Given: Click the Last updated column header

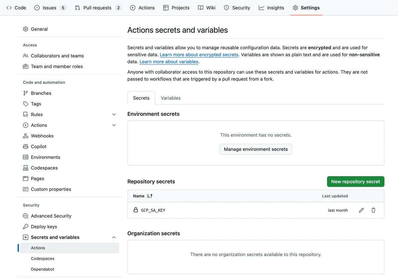Looking at the screenshot, I should [335, 196].
